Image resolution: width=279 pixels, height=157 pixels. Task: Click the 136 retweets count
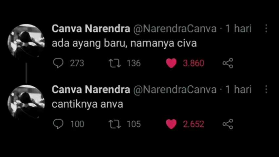[134, 63]
